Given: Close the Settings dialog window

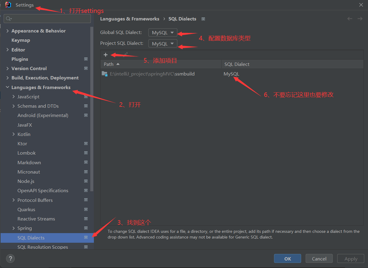Looking at the screenshot, I should click(361, 5).
